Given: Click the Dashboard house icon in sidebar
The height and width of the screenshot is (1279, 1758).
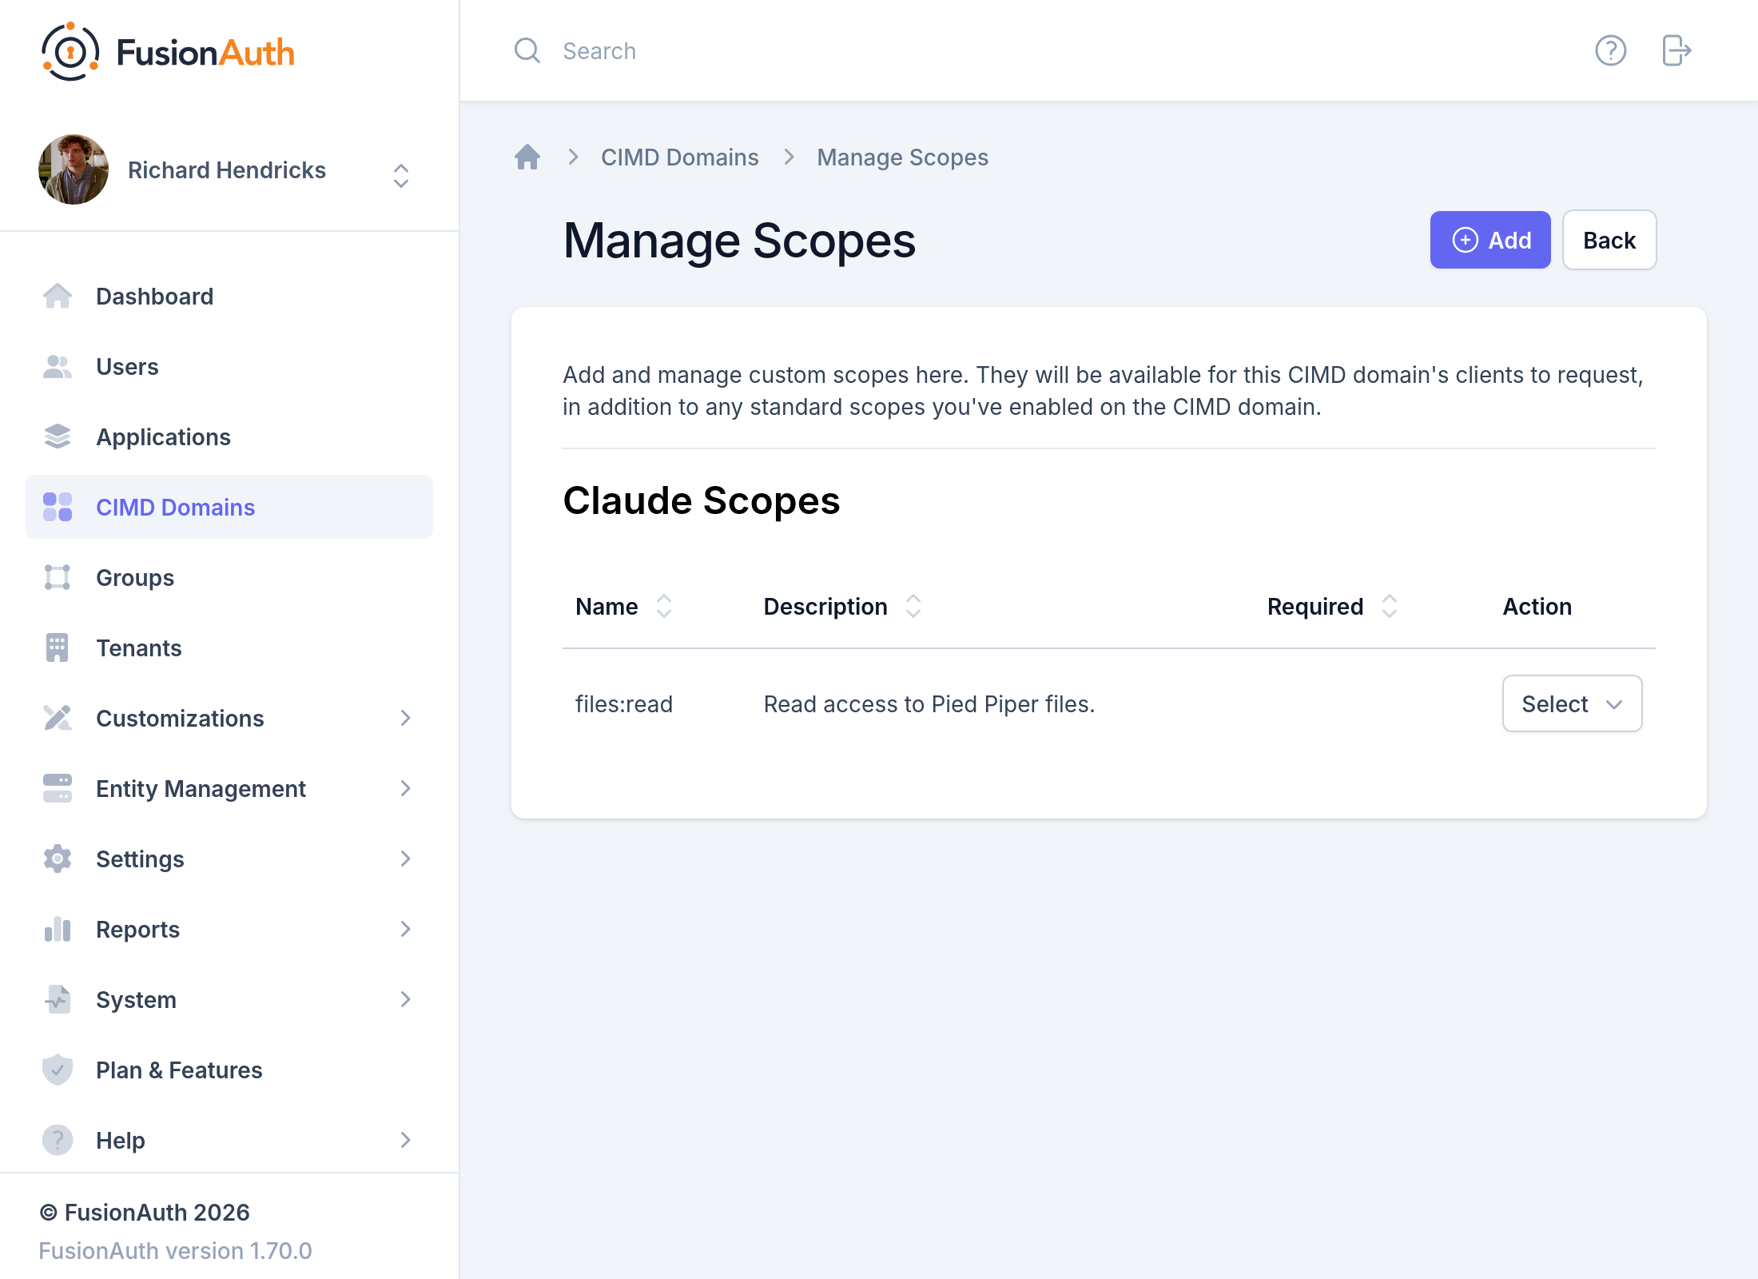Looking at the screenshot, I should tap(58, 296).
